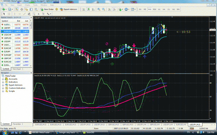Switch timeframe to D1

169,9
